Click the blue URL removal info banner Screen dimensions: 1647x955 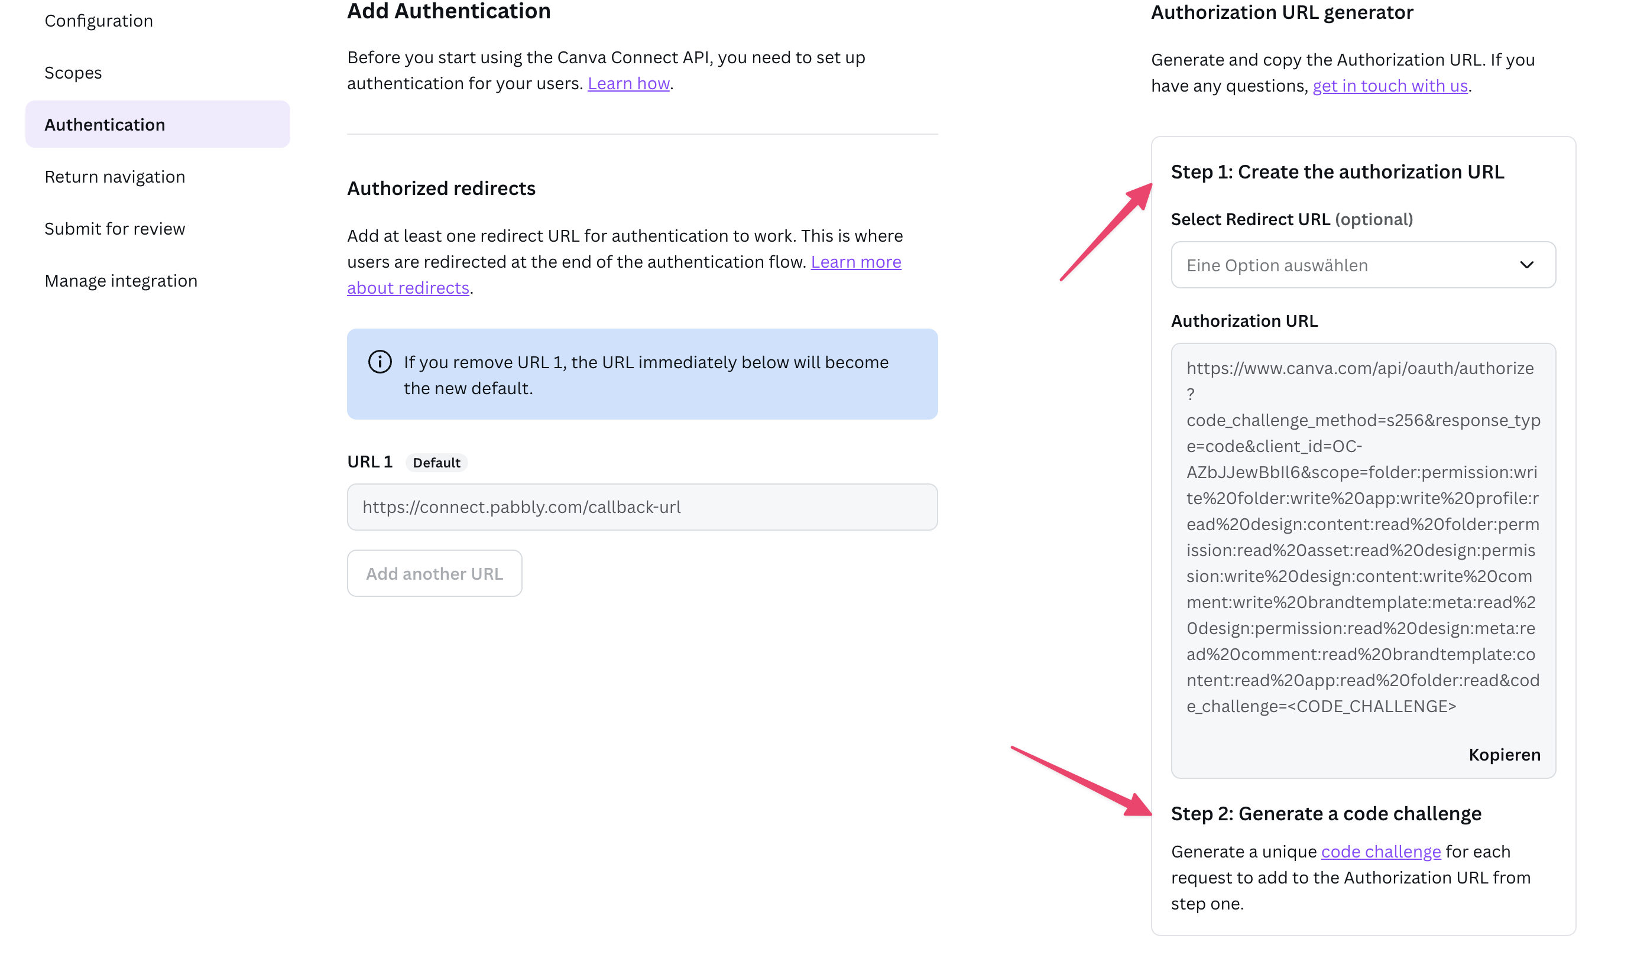[x=642, y=374]
